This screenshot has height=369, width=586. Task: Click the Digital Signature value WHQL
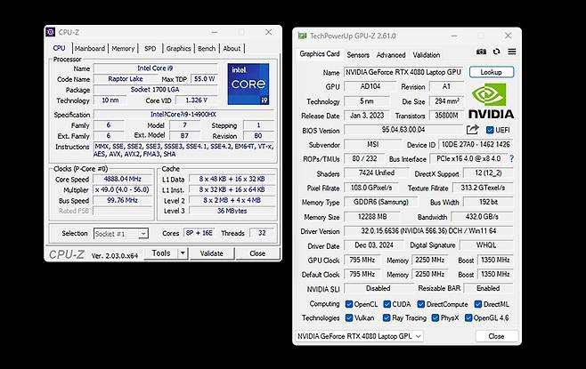(486, 245)
